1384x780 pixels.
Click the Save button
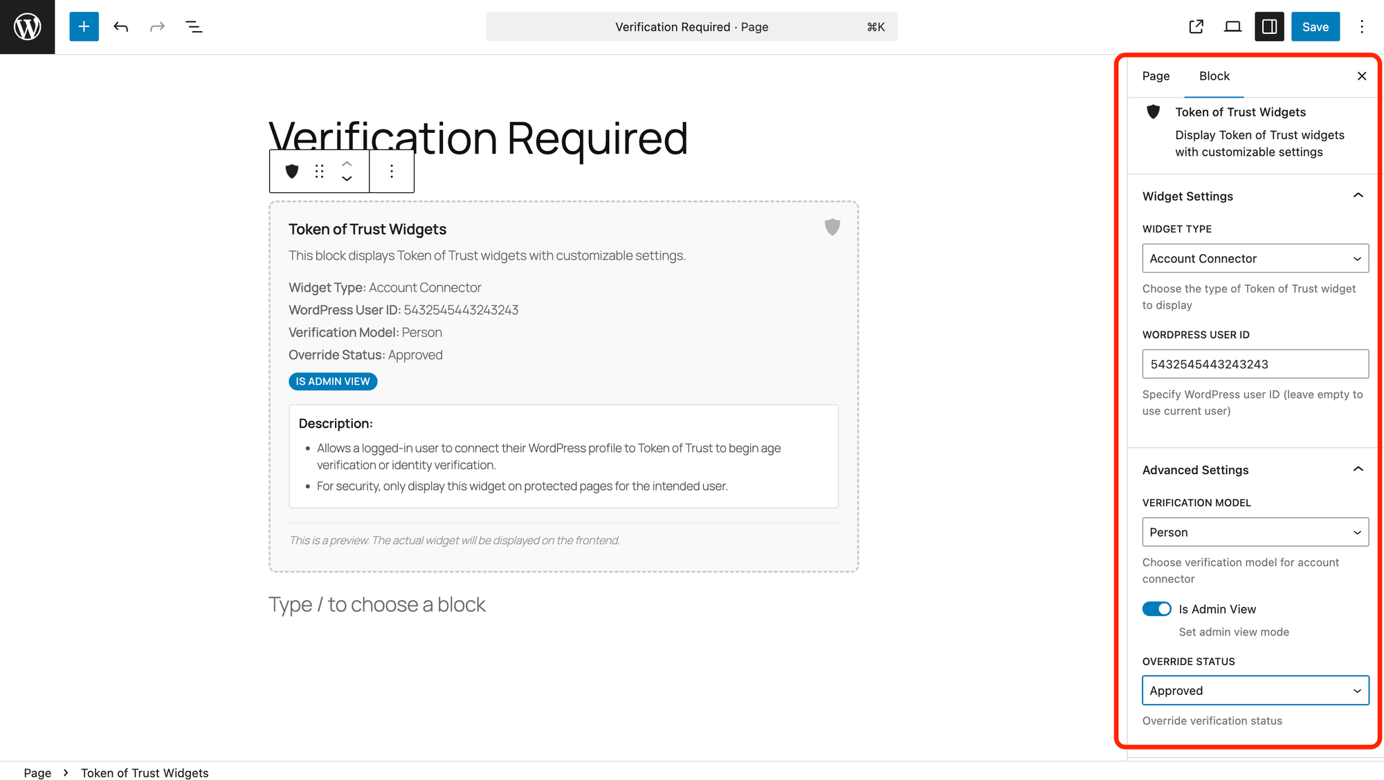1315,27
